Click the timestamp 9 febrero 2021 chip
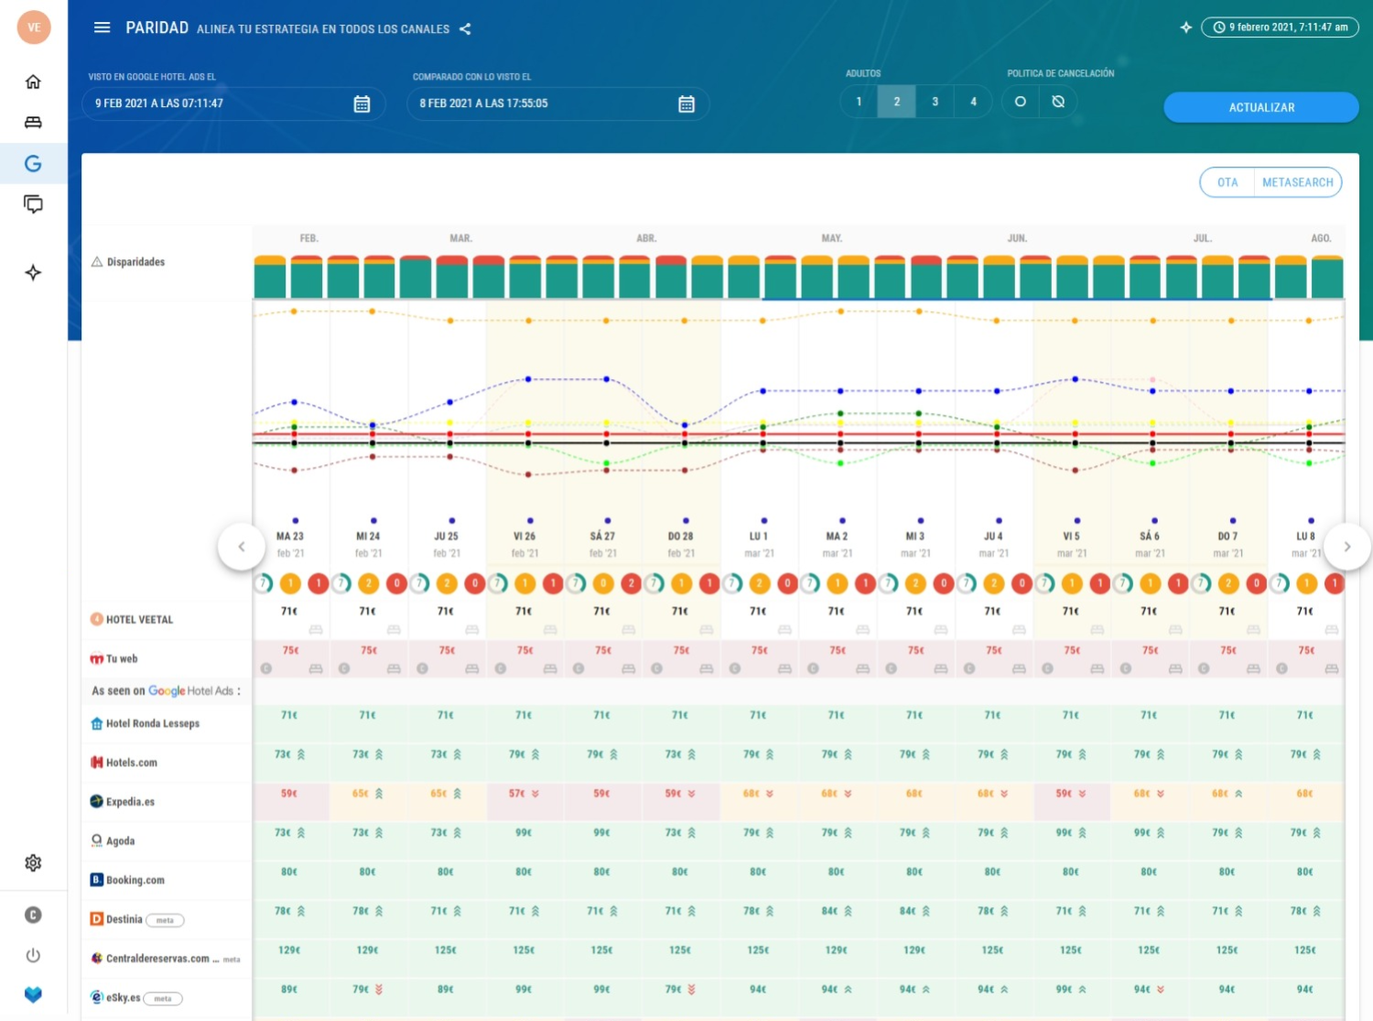The width and height of the screenshot is (1373, 1021). pos(1280,27)
